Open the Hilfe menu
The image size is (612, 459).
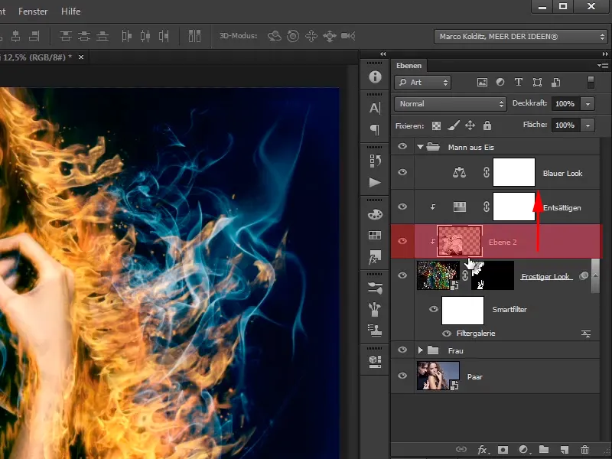pyautogui.click(x=70, y=11)
